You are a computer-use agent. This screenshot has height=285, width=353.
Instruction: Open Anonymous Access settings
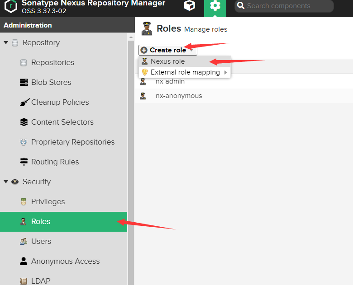click(66, 261)
